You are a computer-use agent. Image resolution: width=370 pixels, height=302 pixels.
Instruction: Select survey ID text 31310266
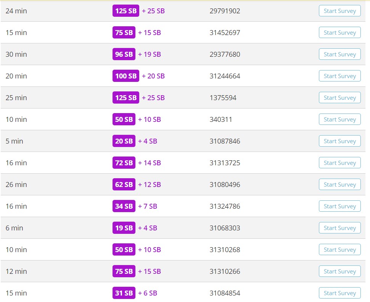click(225, 272)
